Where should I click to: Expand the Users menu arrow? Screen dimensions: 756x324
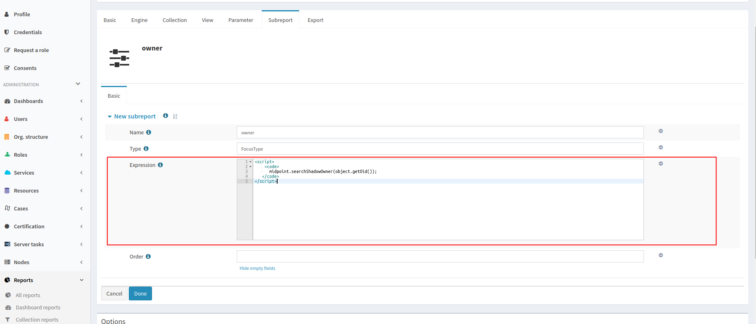tap(82, 119)
